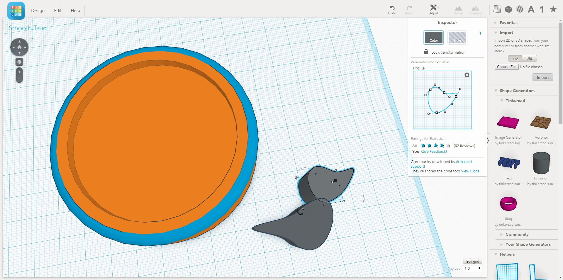Open the numbers shapes icon 1
The height and width of the screenshot is (280, 563).
click(542, 9)
